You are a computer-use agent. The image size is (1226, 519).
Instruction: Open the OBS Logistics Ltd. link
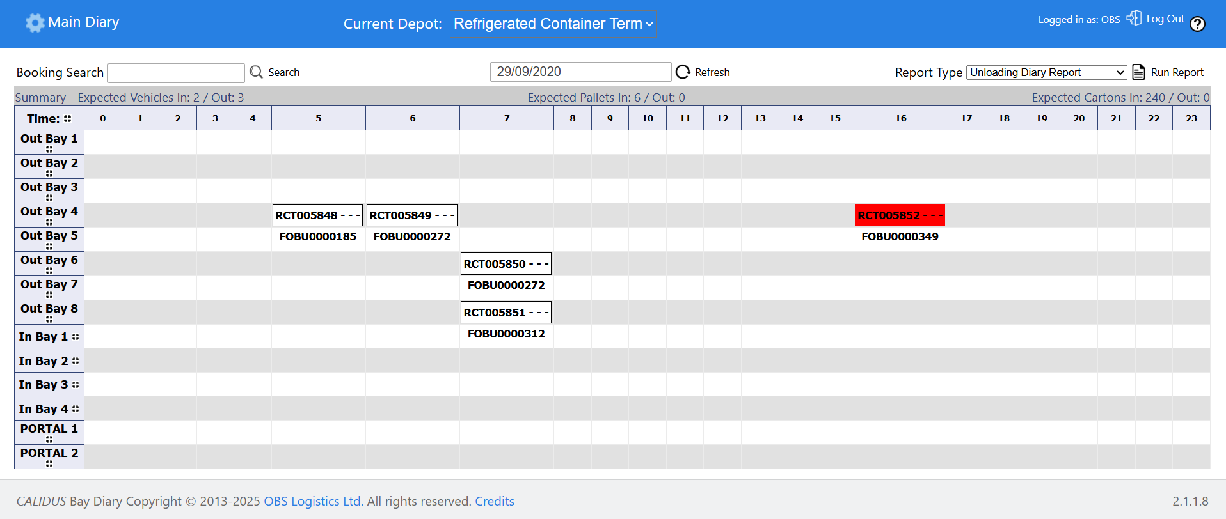pos(314,501)
